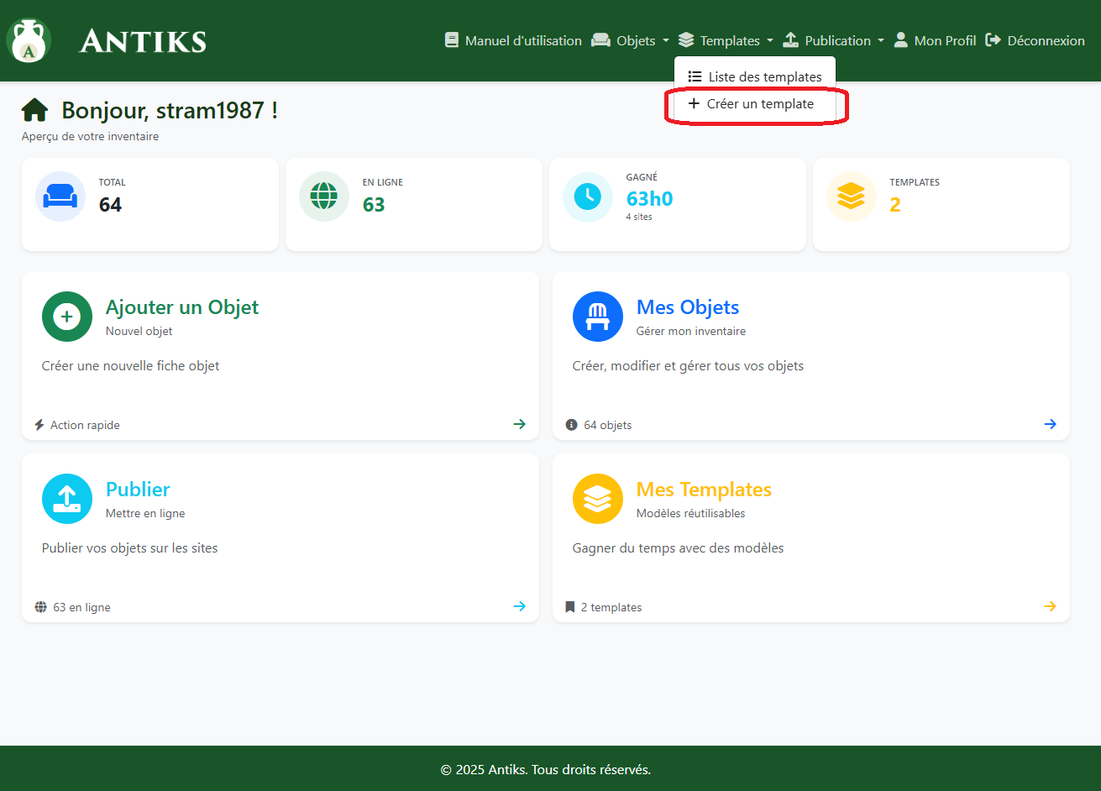
Task: Log out using Déconnexion
Action: (1035, 40)
